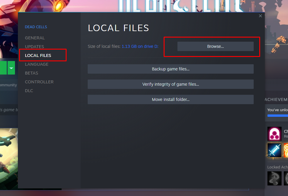This screenshot has height=196, width=288.
Task: Click the Browse... button
Action: click(x=215, y=46)
